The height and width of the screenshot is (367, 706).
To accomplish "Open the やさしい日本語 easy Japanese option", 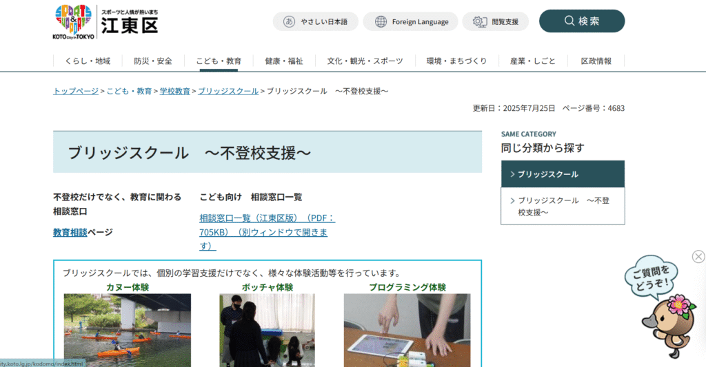I will [x=315, y=21].
